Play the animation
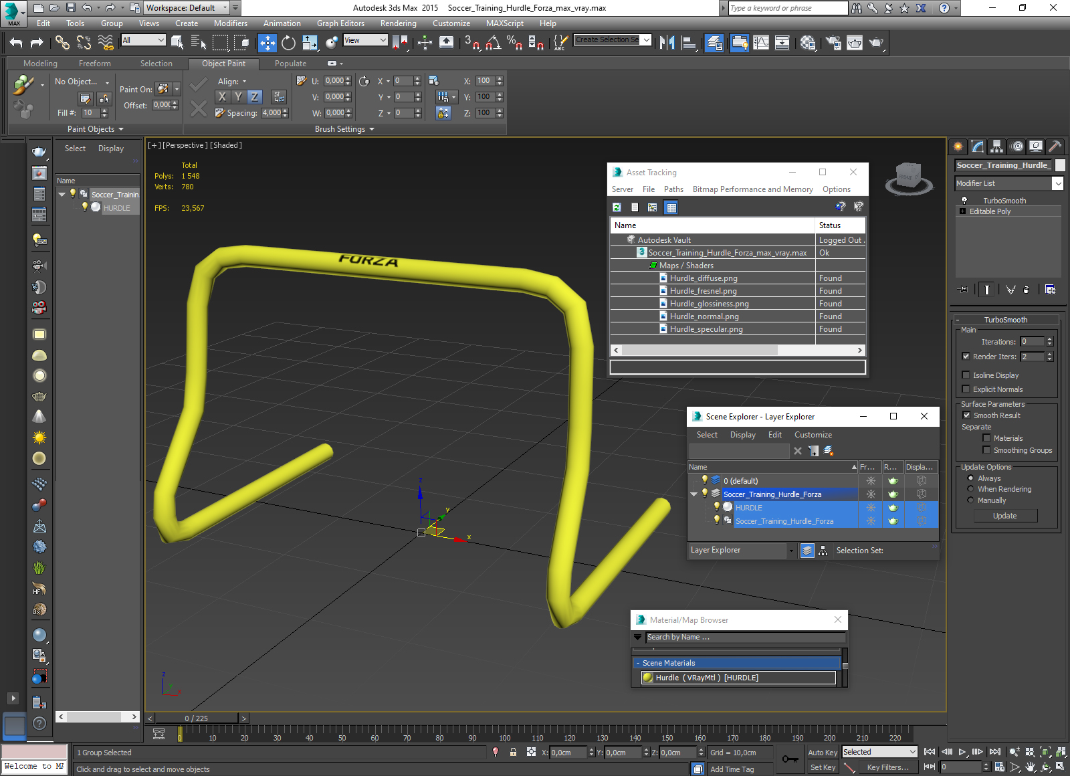 [x=962, y=752]
